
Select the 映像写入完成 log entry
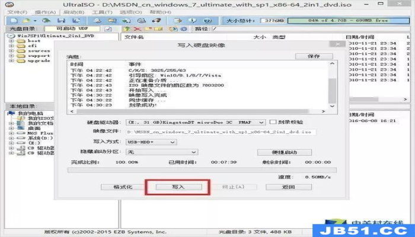pyautogui.click(x=148, y=95)
